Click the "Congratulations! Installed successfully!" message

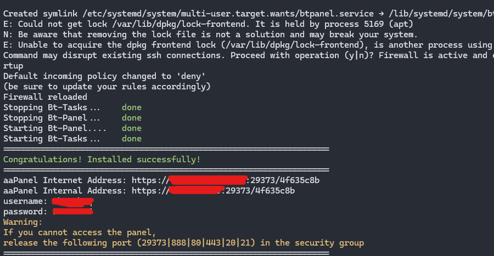(102, 160)
